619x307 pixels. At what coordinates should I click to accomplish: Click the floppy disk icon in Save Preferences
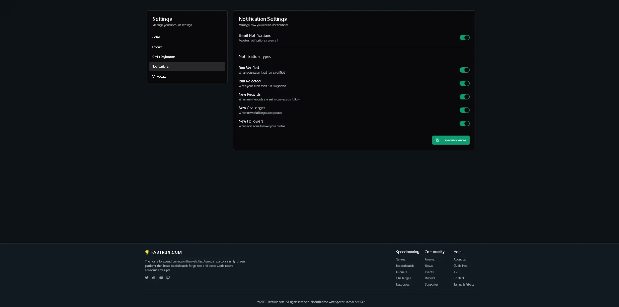[x=438, y=140]
